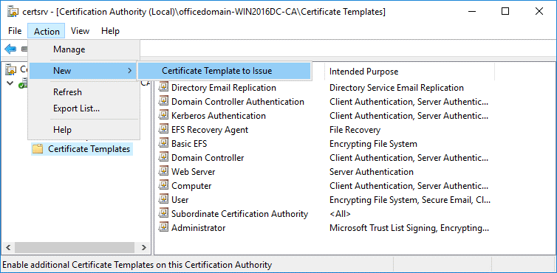Image resolution: width=557 pixels, height=273 pixels.
Task: Click the Certification Authority root tree icon
Action: coord(10,70)
